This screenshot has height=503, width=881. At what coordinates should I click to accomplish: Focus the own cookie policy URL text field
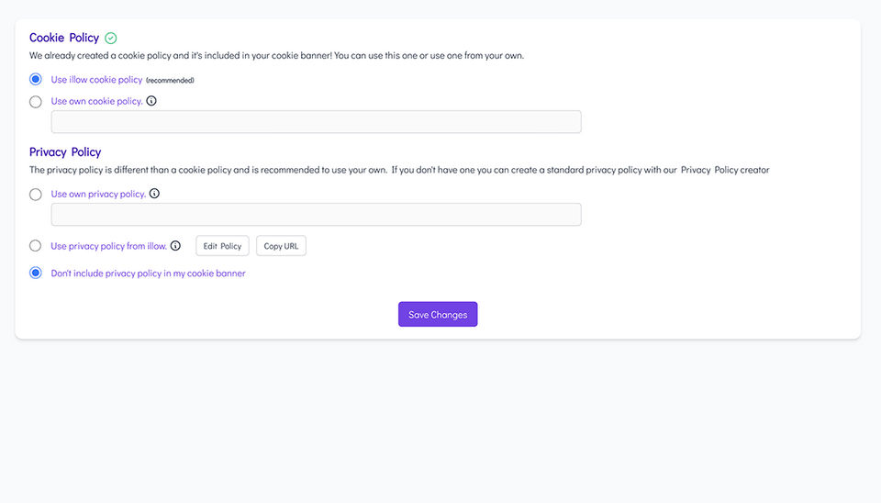[x=316, y=122]
